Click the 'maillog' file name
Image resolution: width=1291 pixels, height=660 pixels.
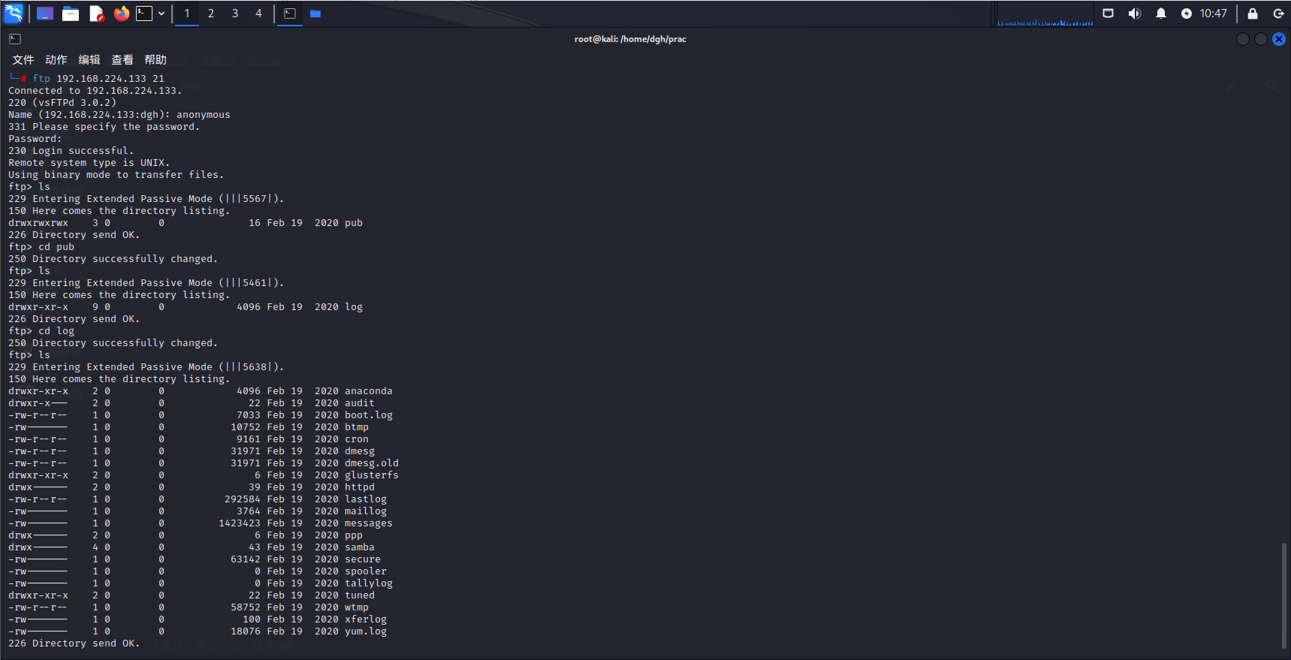(x=366, y=511)
